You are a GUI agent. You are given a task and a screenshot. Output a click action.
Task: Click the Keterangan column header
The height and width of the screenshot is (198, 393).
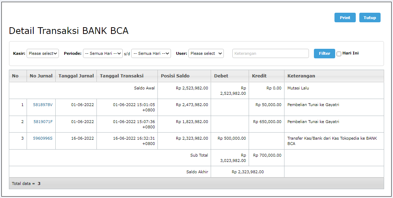[x=334, y=76]
